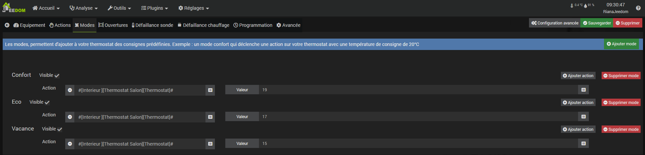Expand the Accueil dropdown menu
The width and height of the screenshot is (645, 155).
click(46, 8)
